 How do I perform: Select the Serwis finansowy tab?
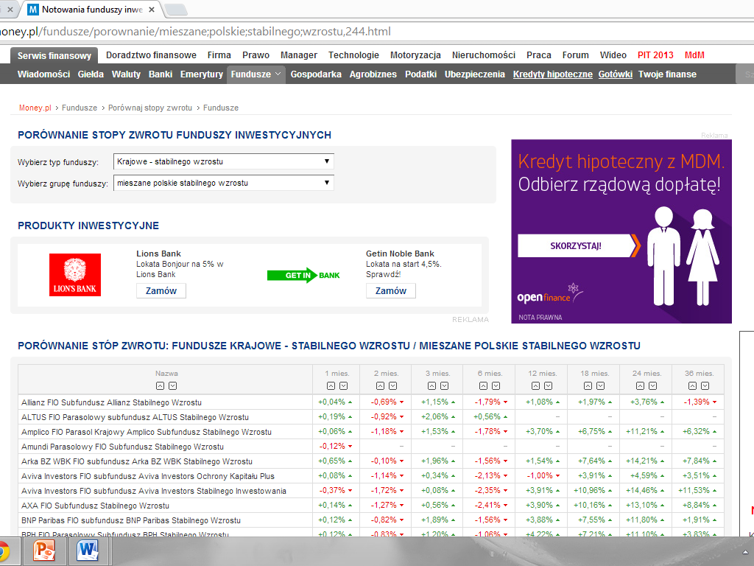(x=54, y=55)
